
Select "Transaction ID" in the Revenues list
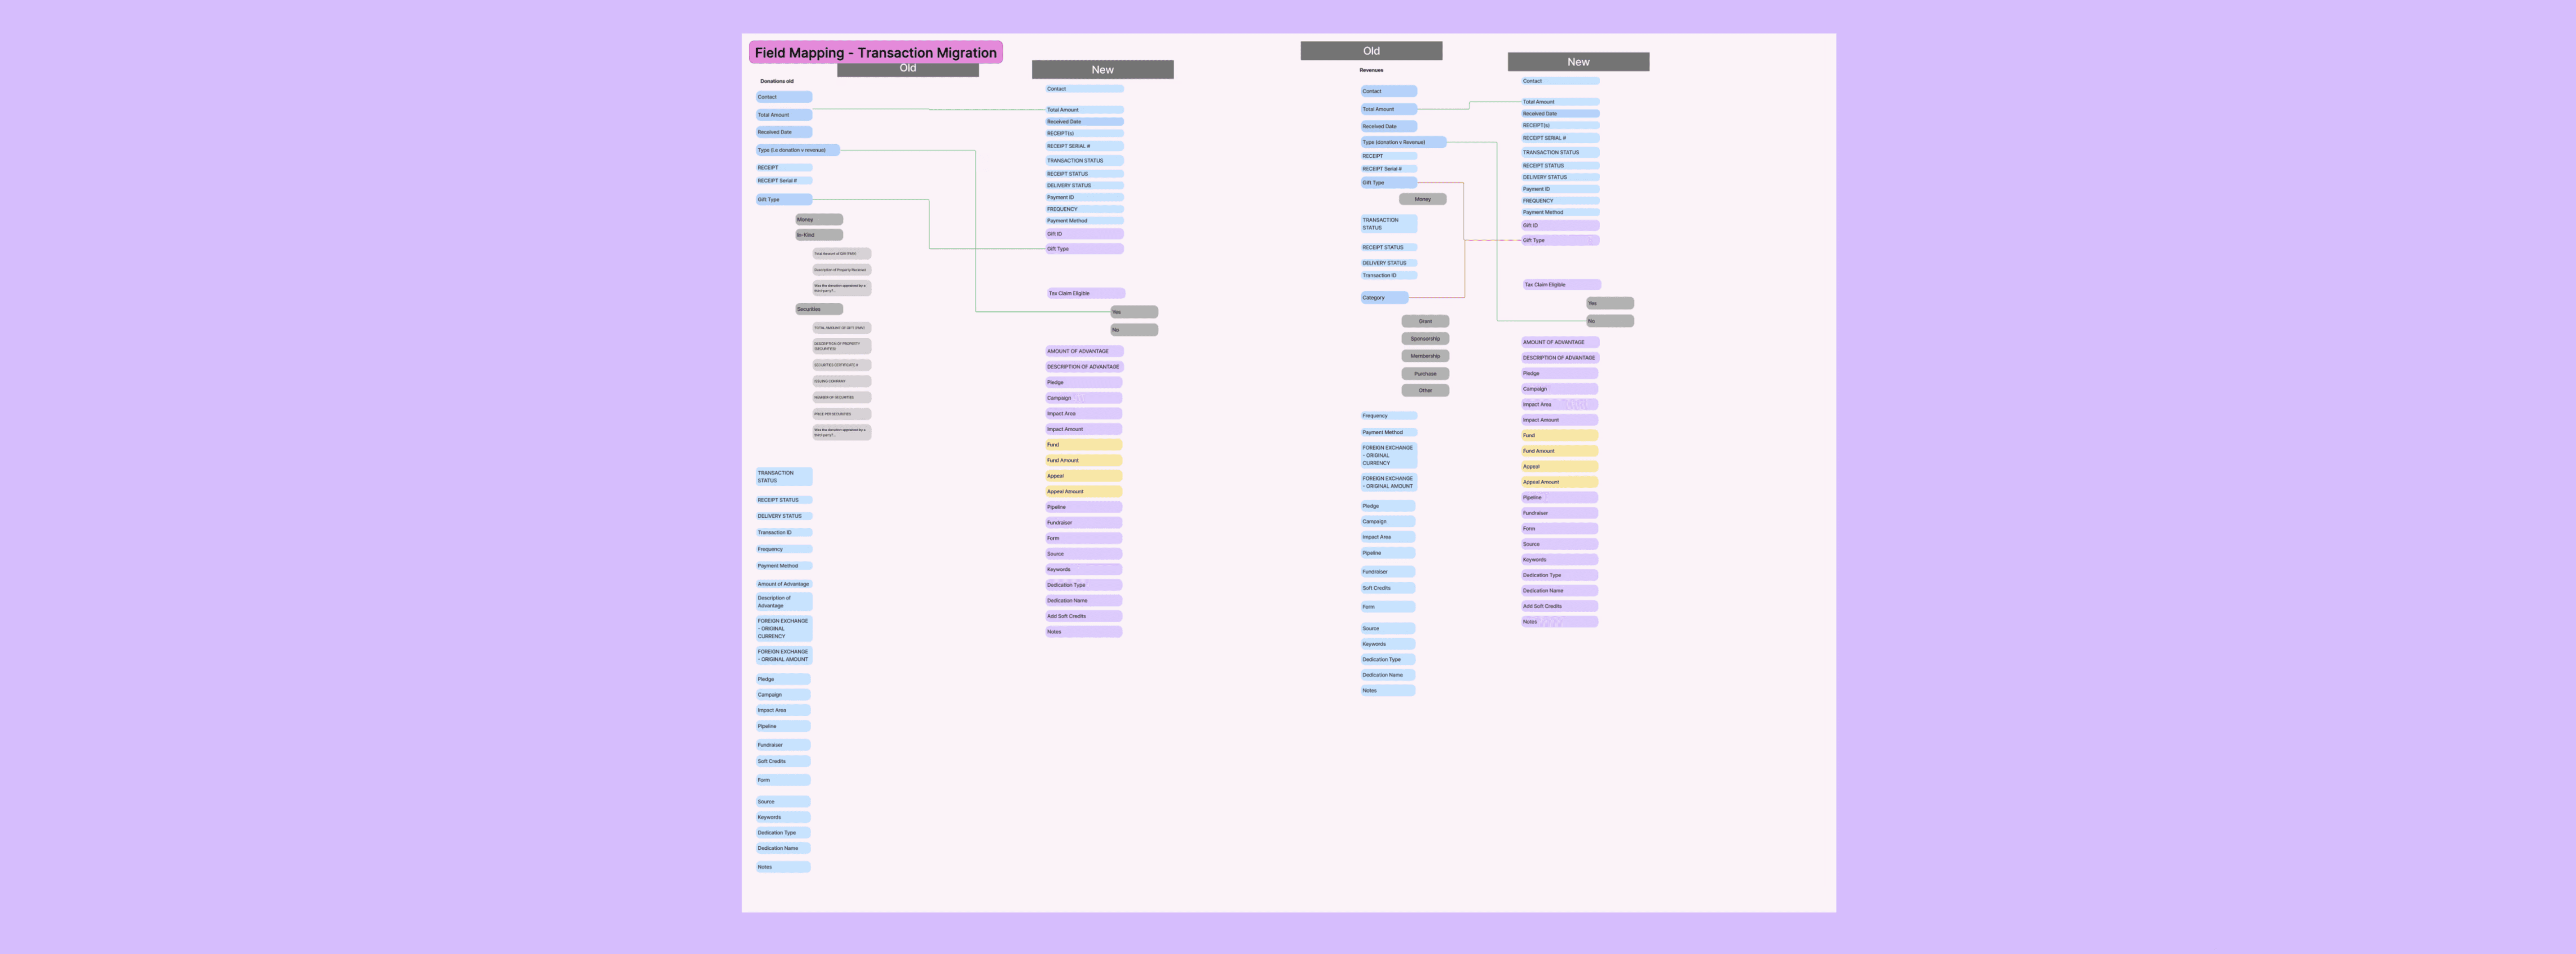click(1388, 275)
